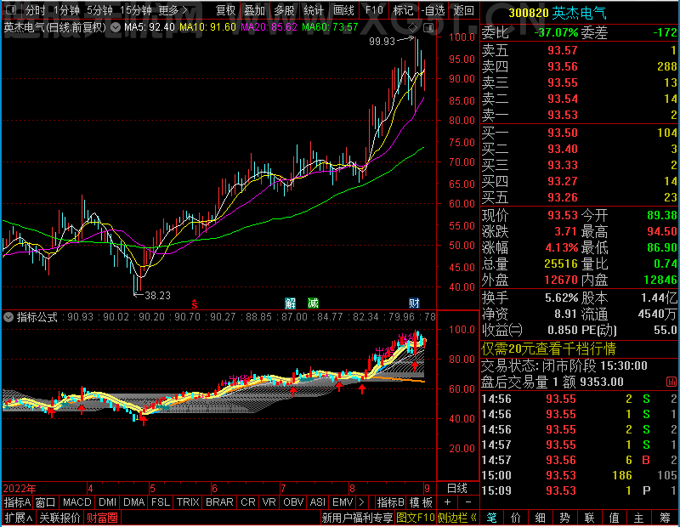The height and width of the screenshot is (527, 680).
Task: Select the 细 detail tab
Action: pos(540,518)
